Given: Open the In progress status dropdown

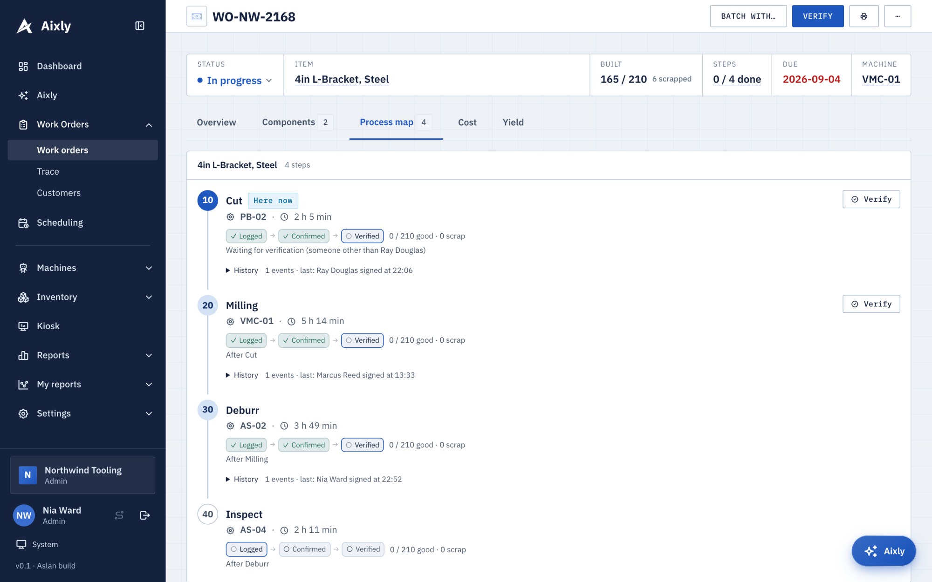Looking at the screenshot, I should pos(235,80).
